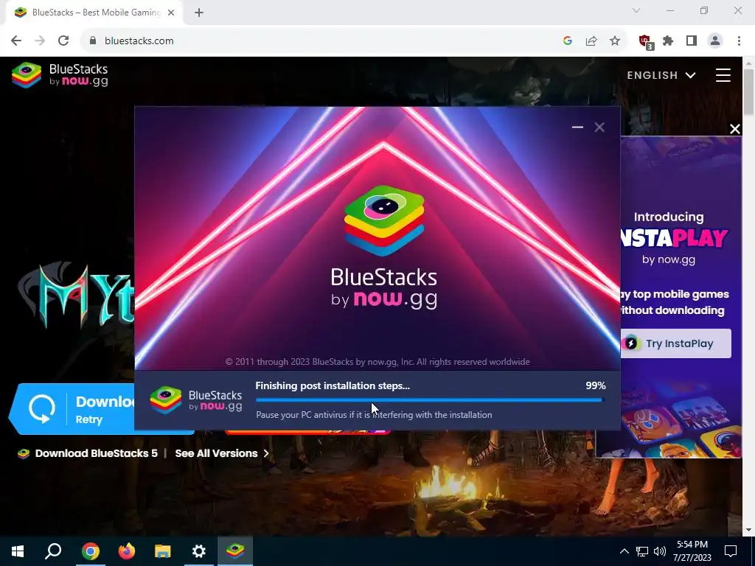Close the InstaPlay advertisement panel
755x566 pixels.
coord(735,128)
